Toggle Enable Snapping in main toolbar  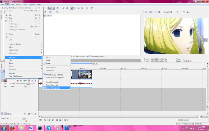pyautogui.click(x=50, y=8)
